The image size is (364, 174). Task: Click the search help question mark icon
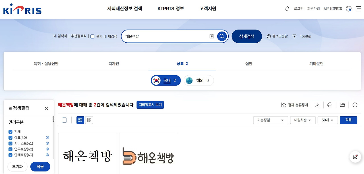pos(269,36)
